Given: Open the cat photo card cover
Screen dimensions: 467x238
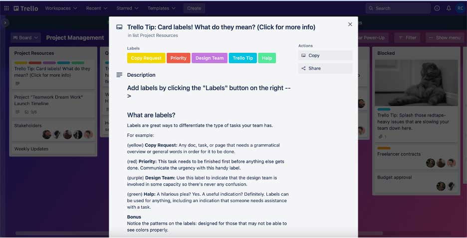Looking at the screenshot, I should [416, 83].
